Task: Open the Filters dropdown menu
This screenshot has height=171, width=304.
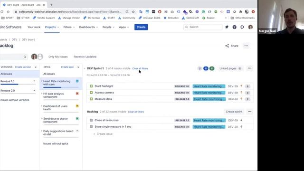Action: [69, 27]
